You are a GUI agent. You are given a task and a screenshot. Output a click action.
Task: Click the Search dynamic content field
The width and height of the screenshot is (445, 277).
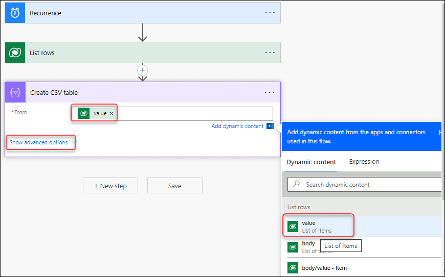[x=364, y=185]
